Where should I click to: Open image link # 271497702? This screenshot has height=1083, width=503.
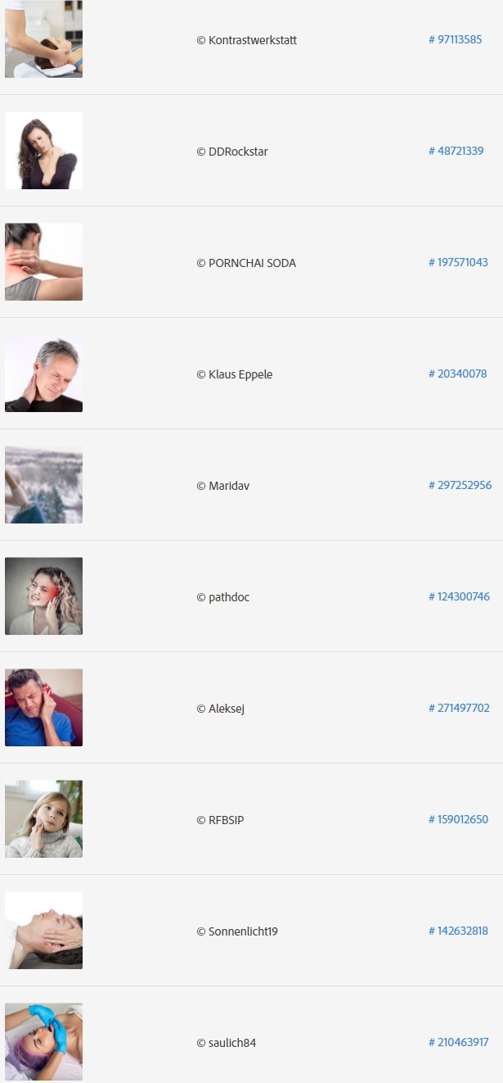coord(459,708)
